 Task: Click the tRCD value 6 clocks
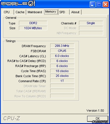pos(62,61)
